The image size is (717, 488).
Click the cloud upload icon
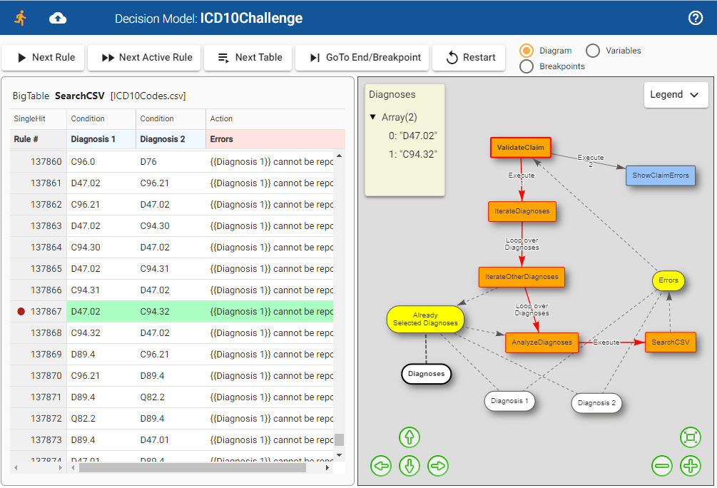point(58,19)
